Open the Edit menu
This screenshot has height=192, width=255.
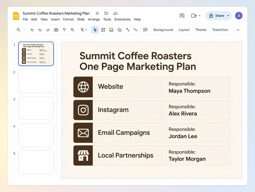click(x=34, y=20)
